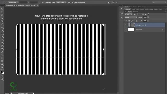
Task: Select the Spot Healing Brush tool
Action: coord(2,27)
